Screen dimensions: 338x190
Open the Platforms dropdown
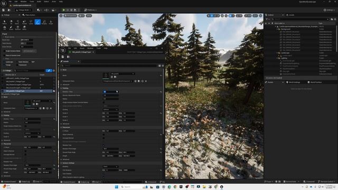(90, 10)
